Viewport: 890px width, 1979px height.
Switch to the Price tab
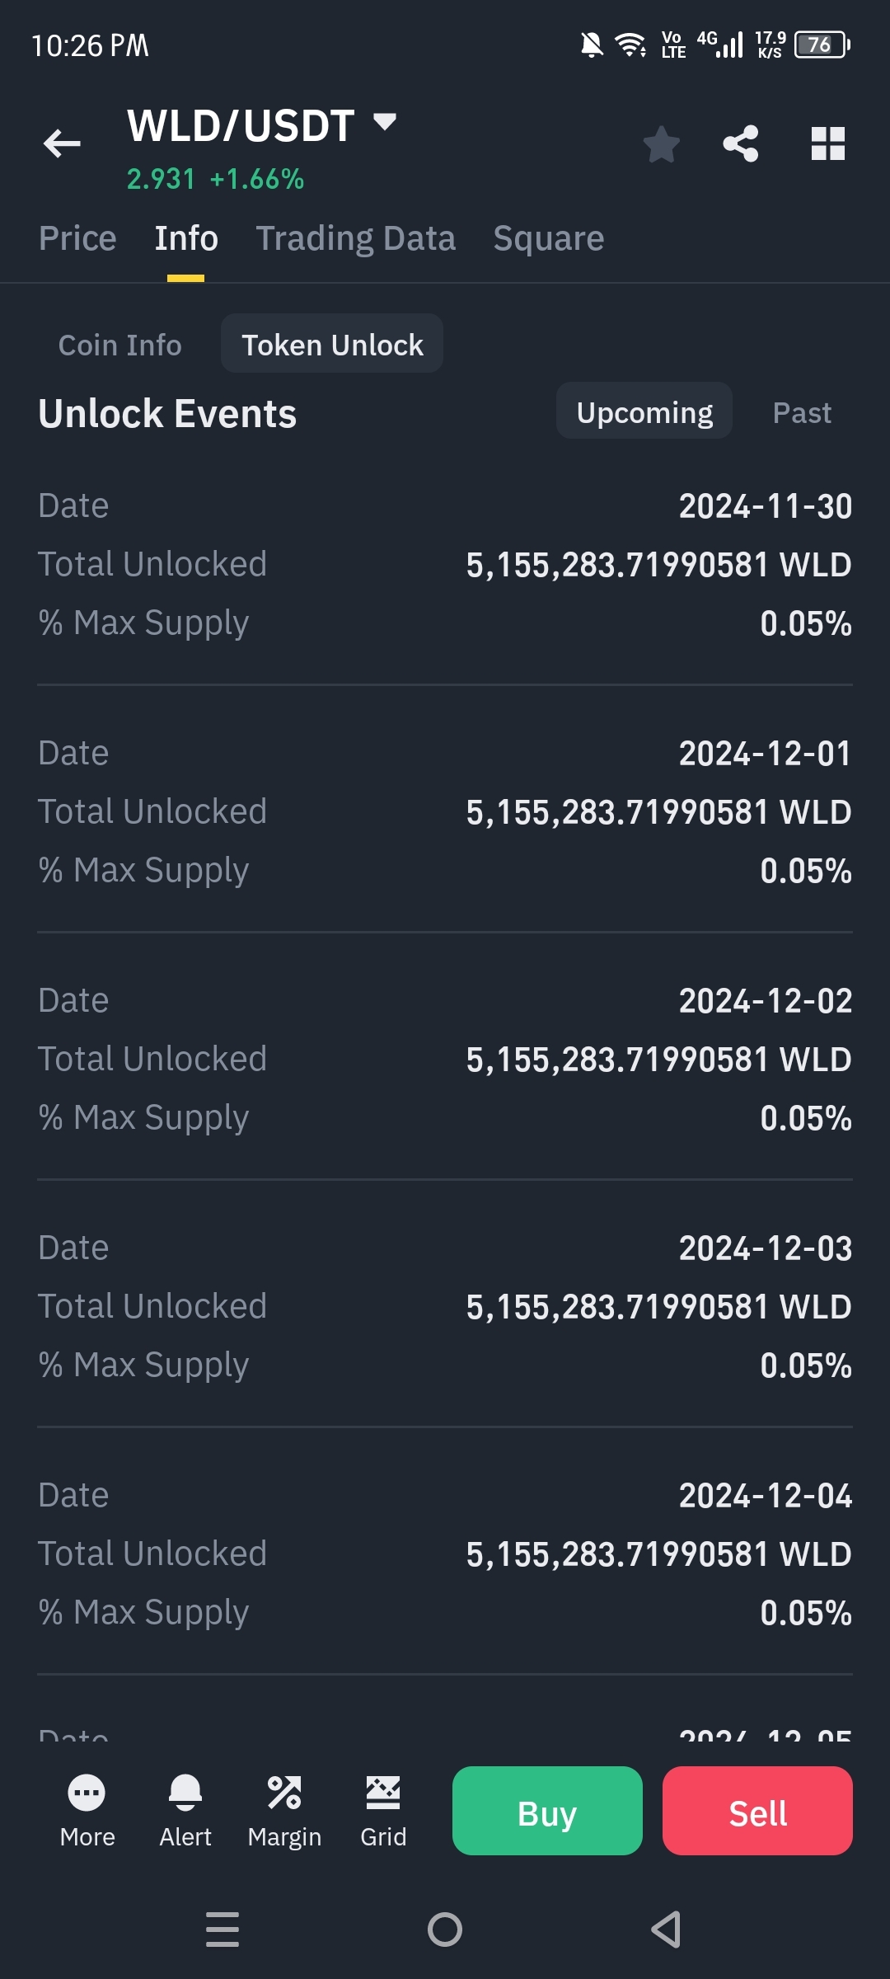coord(77,238)
